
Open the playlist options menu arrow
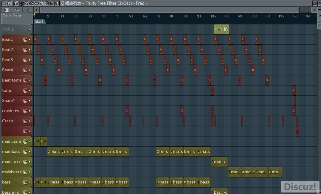(x=4, y=3)
